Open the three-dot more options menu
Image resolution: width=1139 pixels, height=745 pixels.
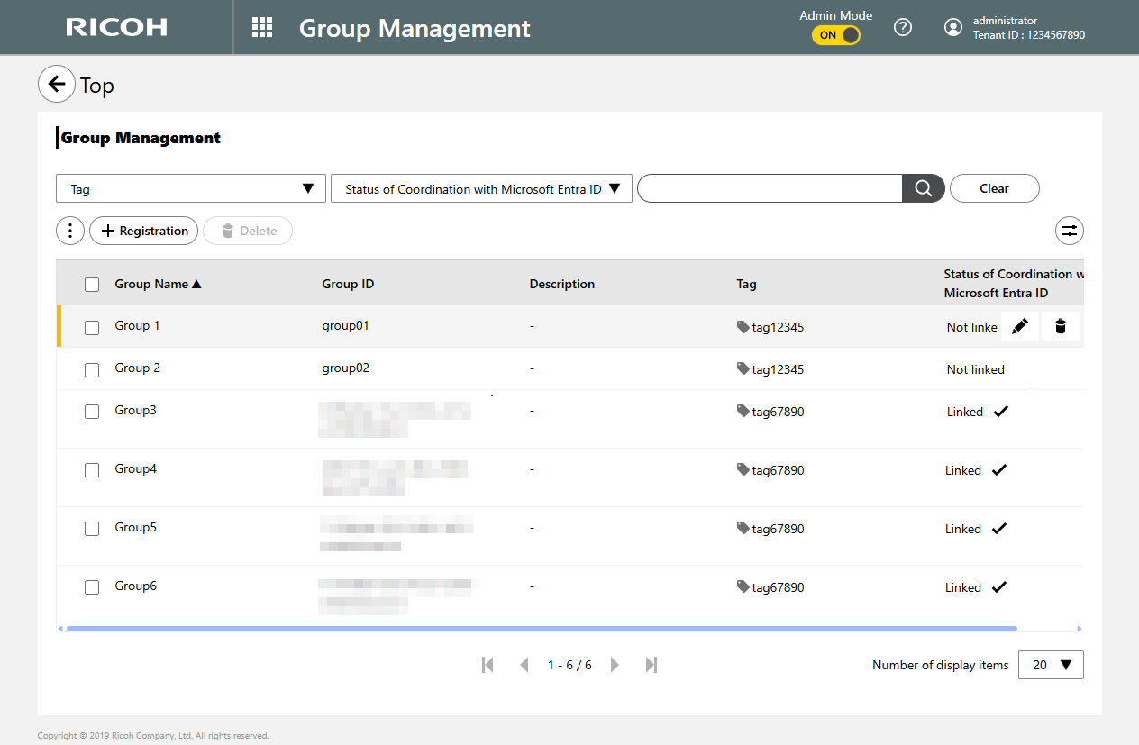coord(70,231)
